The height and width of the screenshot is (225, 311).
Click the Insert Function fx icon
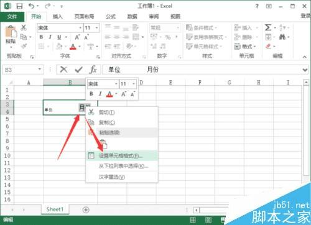tap(93, 70)
